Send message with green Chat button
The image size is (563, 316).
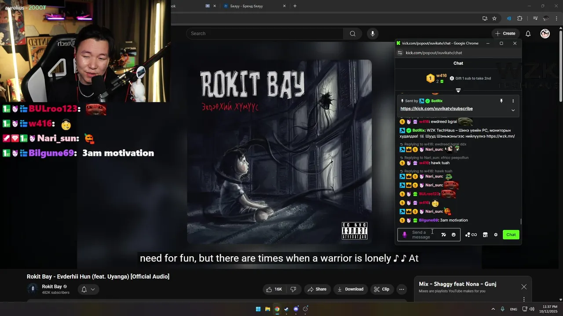coord(511,235)
